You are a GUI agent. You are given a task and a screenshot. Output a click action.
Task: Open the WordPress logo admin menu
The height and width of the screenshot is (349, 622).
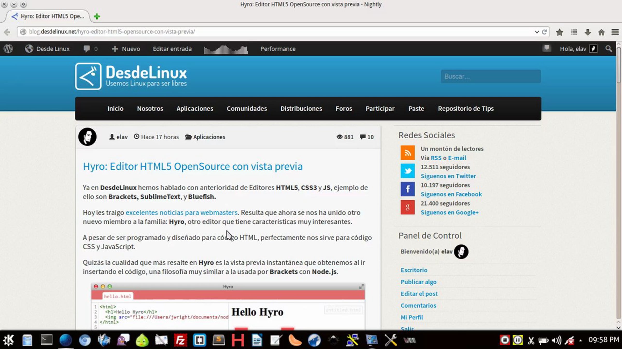pos(8,49)
